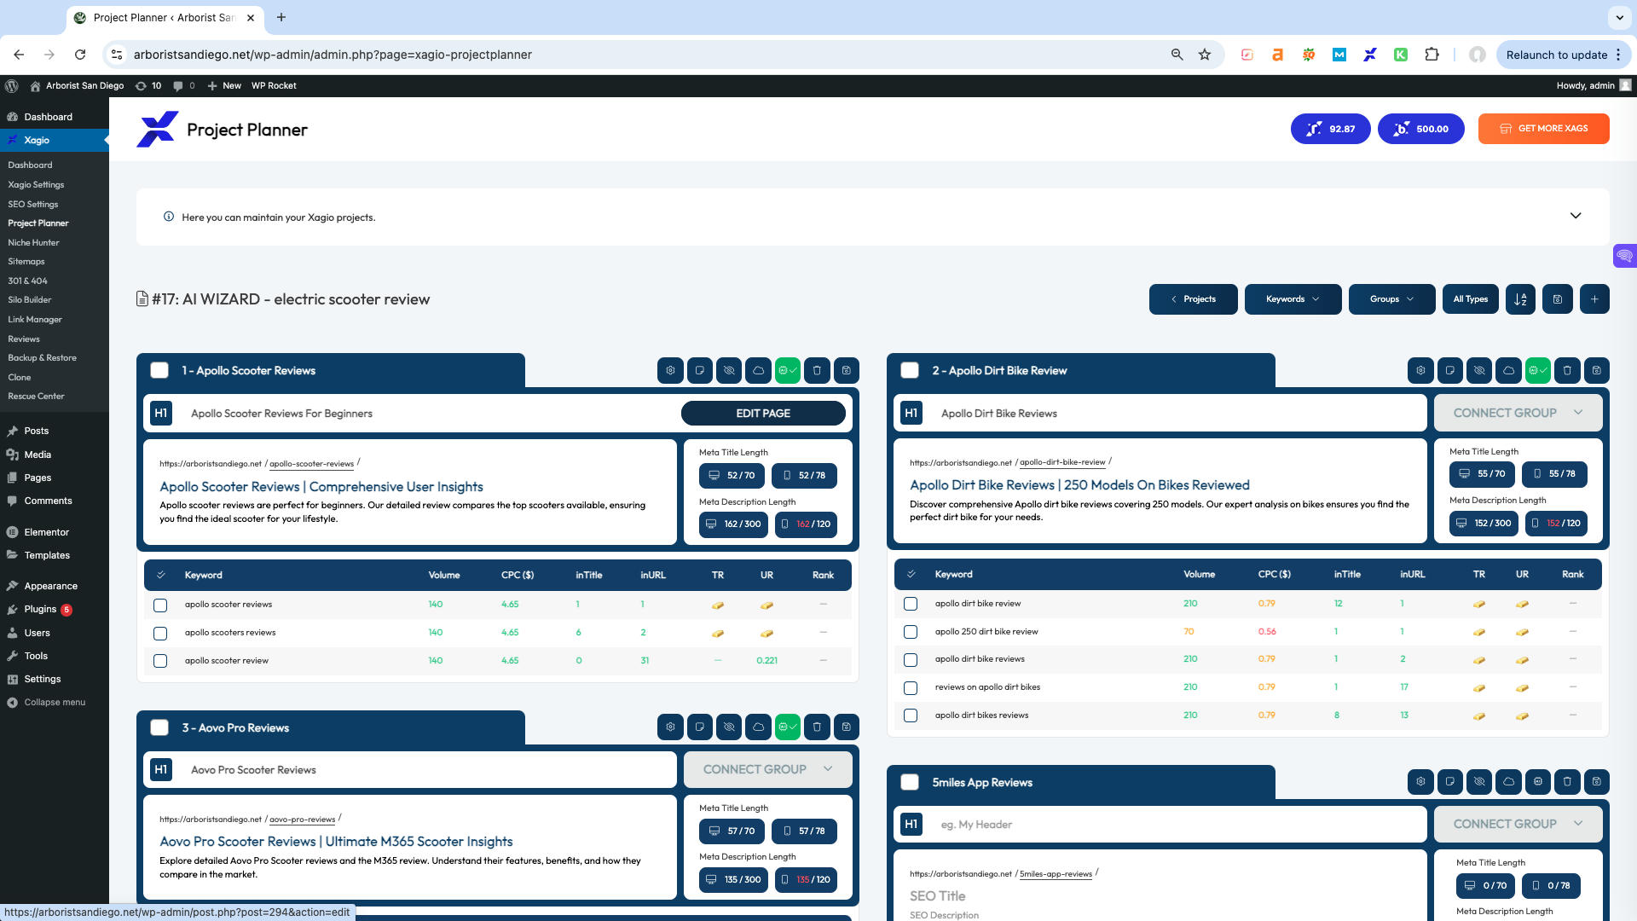The image size is (1637, 921).
Task: Open the chat widget icon at right edge
Action: (x=1625, y=255)
